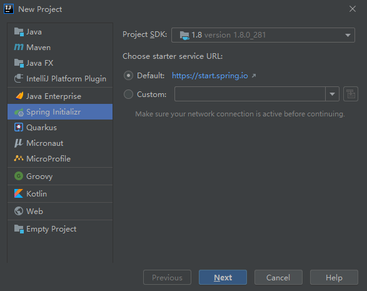
Task: Choose the Kotlin logo icon
Action: [19, 193]
